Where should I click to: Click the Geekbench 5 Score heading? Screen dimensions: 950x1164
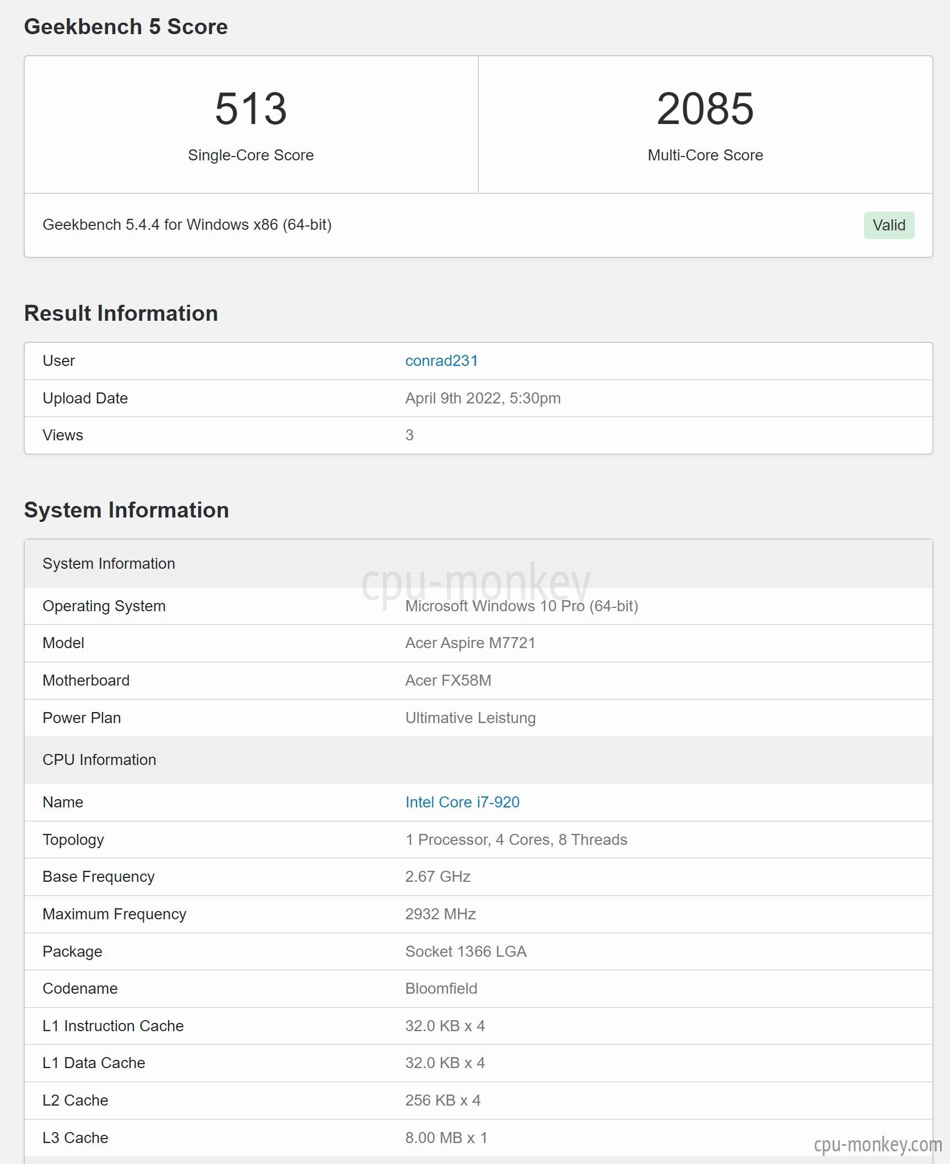click(126, 26)
